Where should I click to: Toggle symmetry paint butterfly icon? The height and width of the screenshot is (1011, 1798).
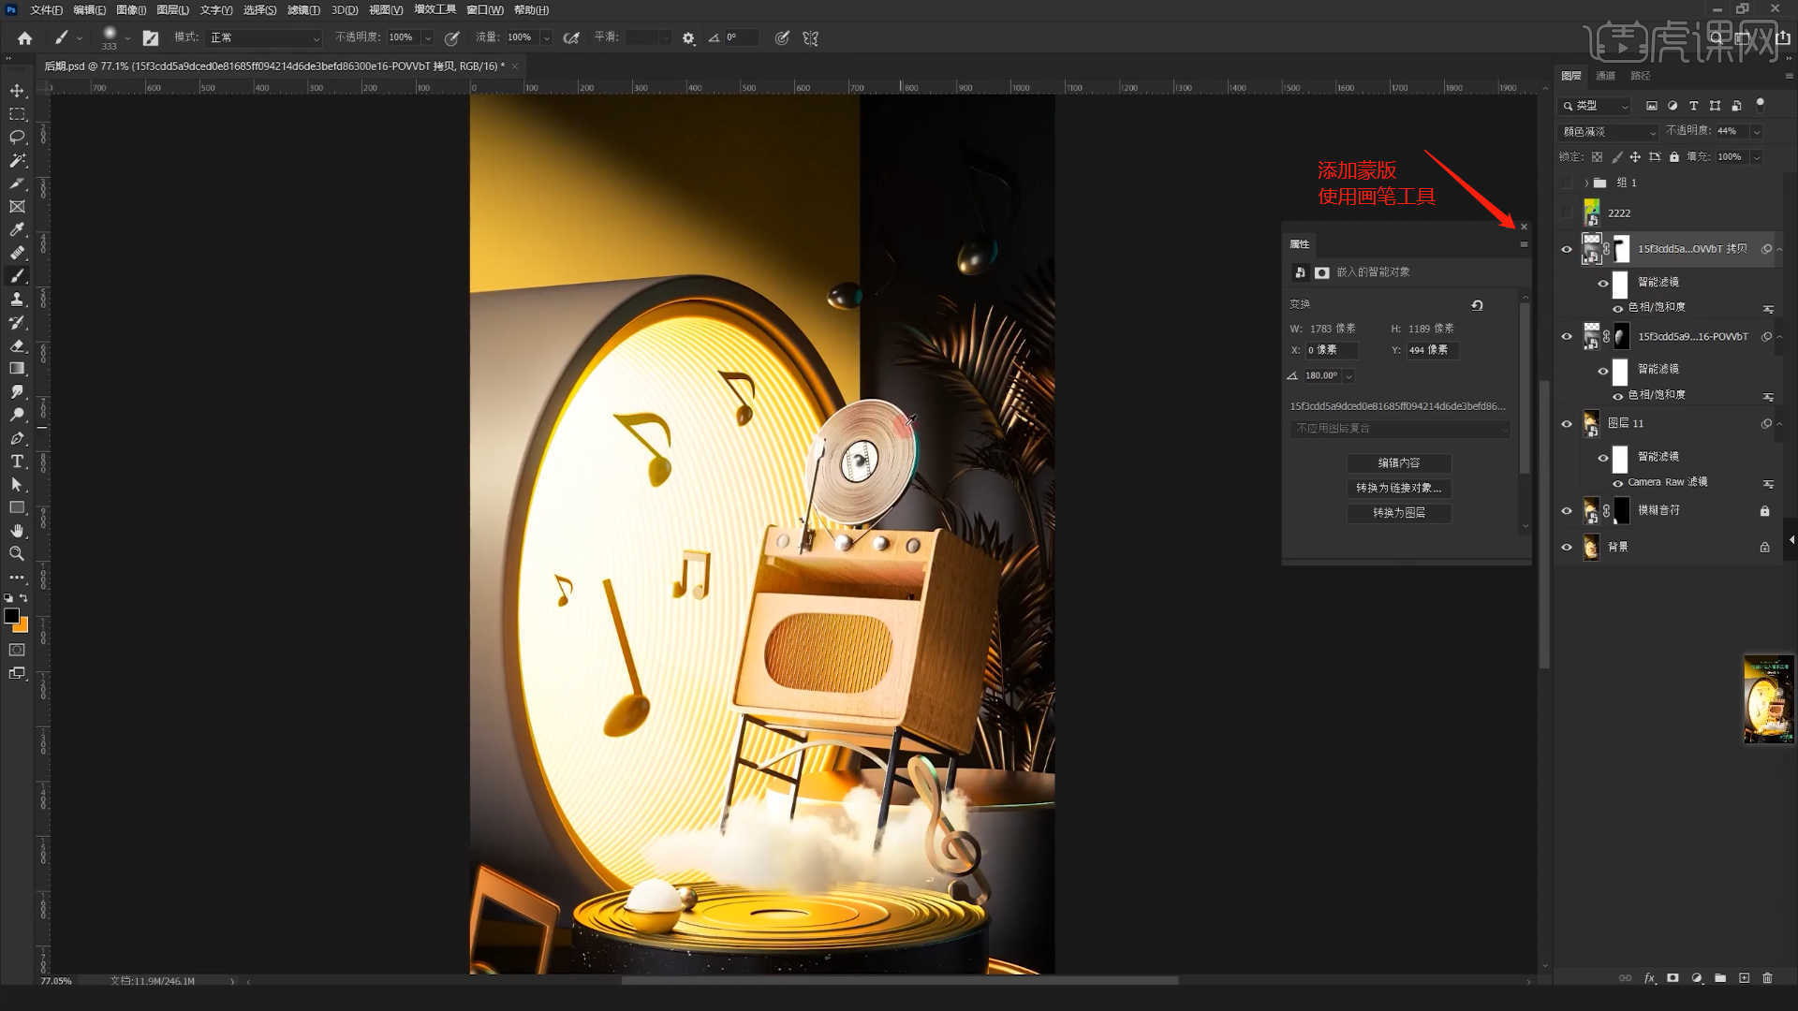[x=811, y=38]
